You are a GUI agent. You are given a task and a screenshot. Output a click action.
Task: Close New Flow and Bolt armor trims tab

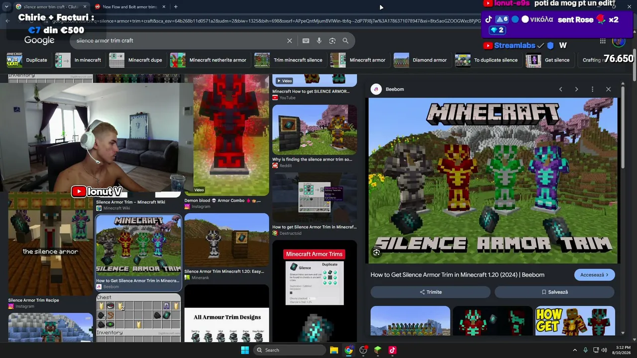(164, 6)
